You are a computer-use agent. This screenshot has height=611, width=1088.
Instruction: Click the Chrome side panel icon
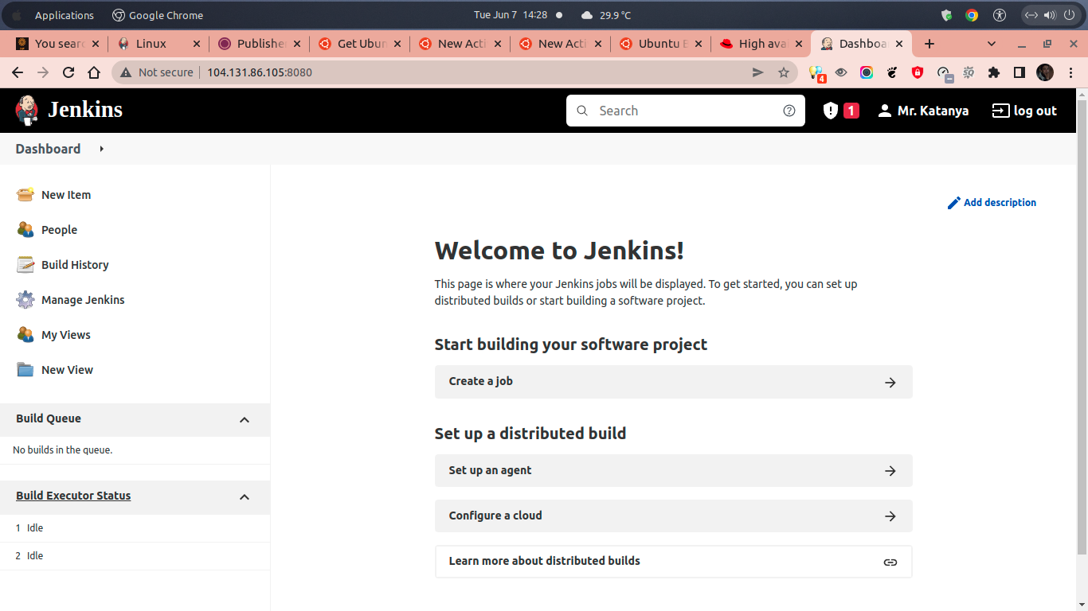(1019, 72)
